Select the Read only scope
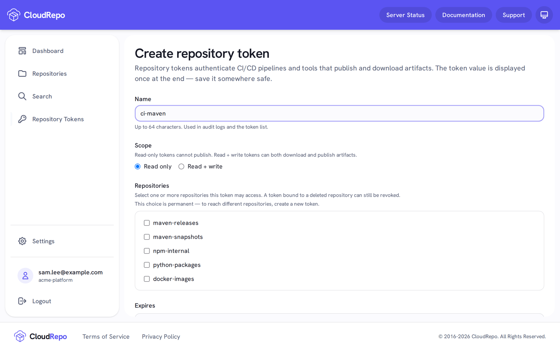Image resolution: width=560 pixels, height=350 pixels. click(138, 167)
